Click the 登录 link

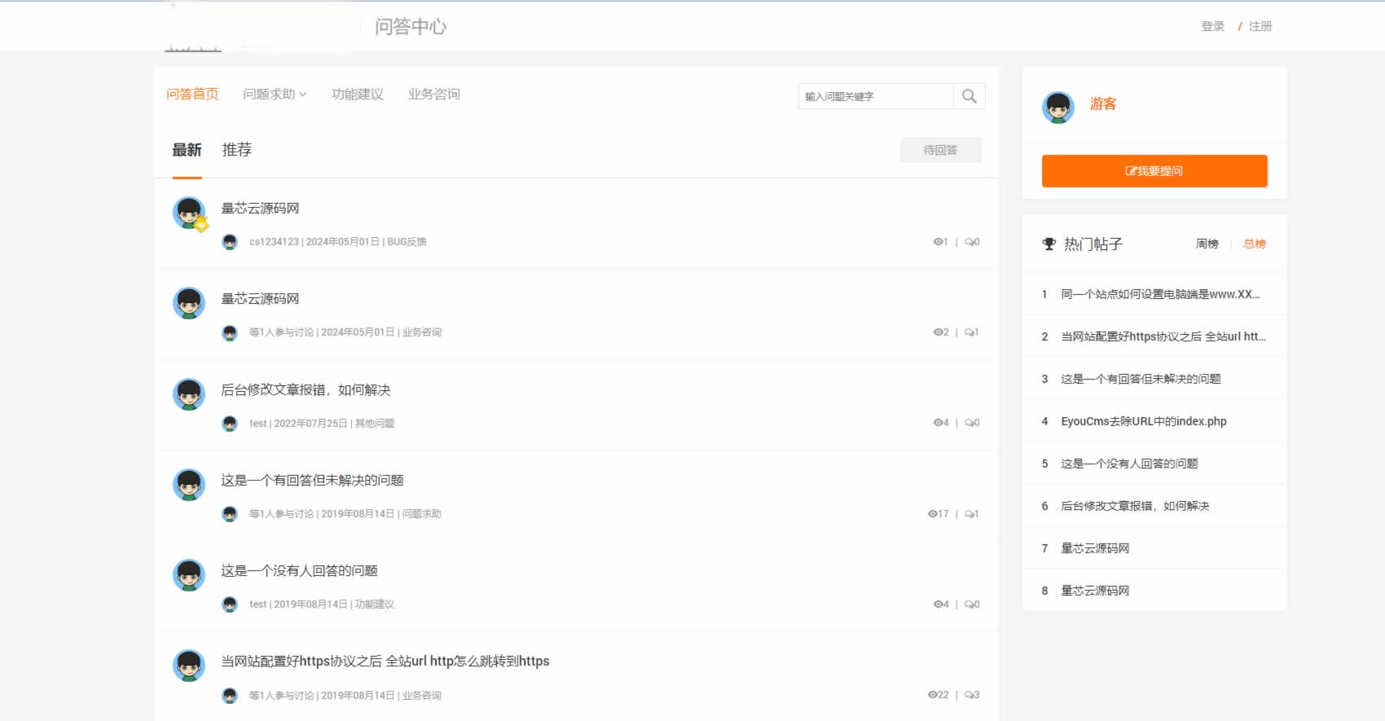pos(1212,26)
